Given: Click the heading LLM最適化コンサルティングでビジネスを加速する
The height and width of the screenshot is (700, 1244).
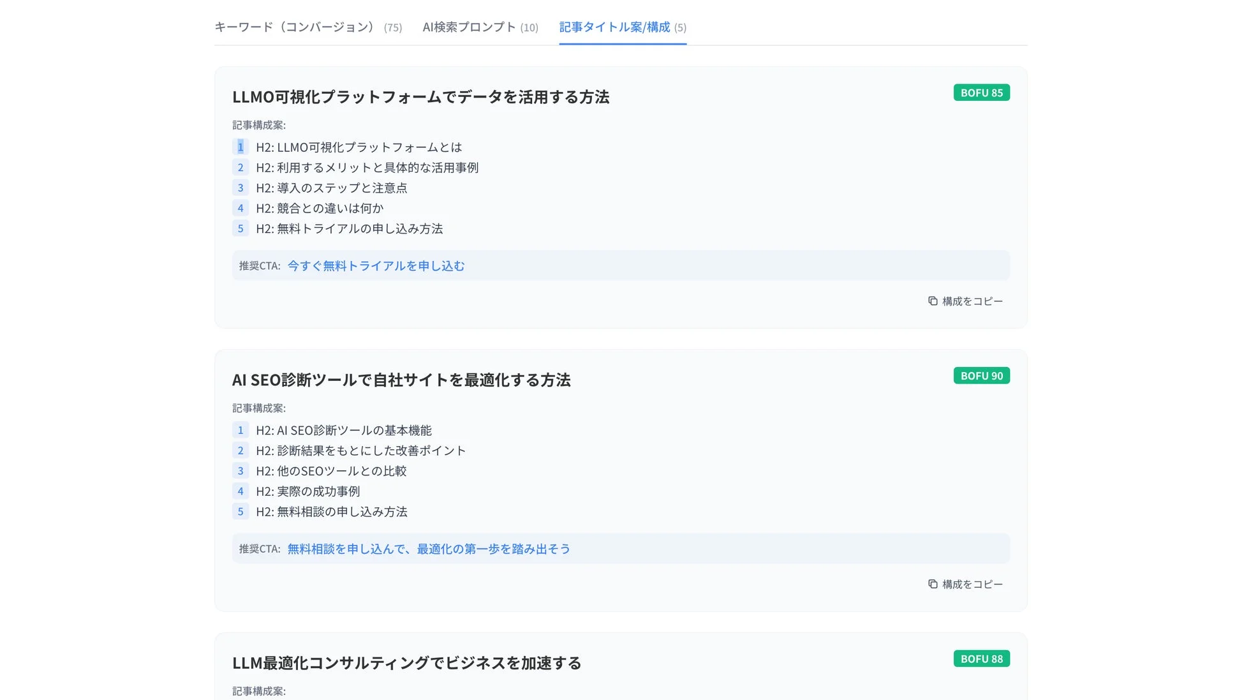Looking at the screenshot, I should 407,663.
